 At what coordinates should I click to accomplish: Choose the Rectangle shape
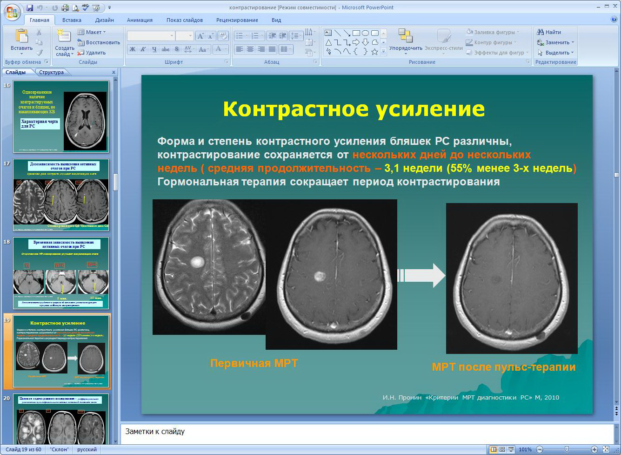[x=356, y=33]
